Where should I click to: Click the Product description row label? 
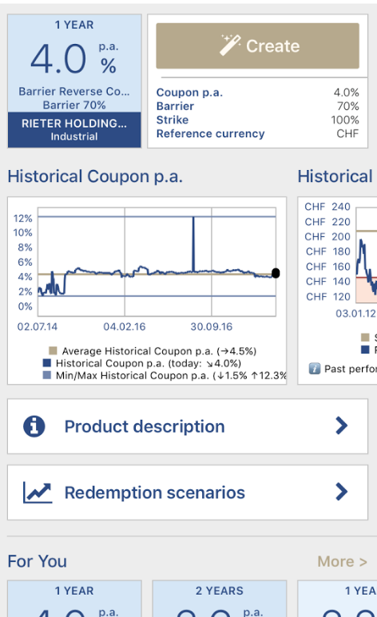145,426
